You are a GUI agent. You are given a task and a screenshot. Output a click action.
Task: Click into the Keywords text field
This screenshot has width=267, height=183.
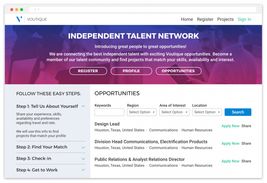109,112
